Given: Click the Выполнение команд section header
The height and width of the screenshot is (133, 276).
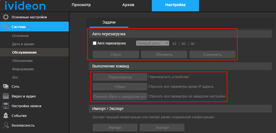Looking at the screenshot, I should tap(180, 66).
